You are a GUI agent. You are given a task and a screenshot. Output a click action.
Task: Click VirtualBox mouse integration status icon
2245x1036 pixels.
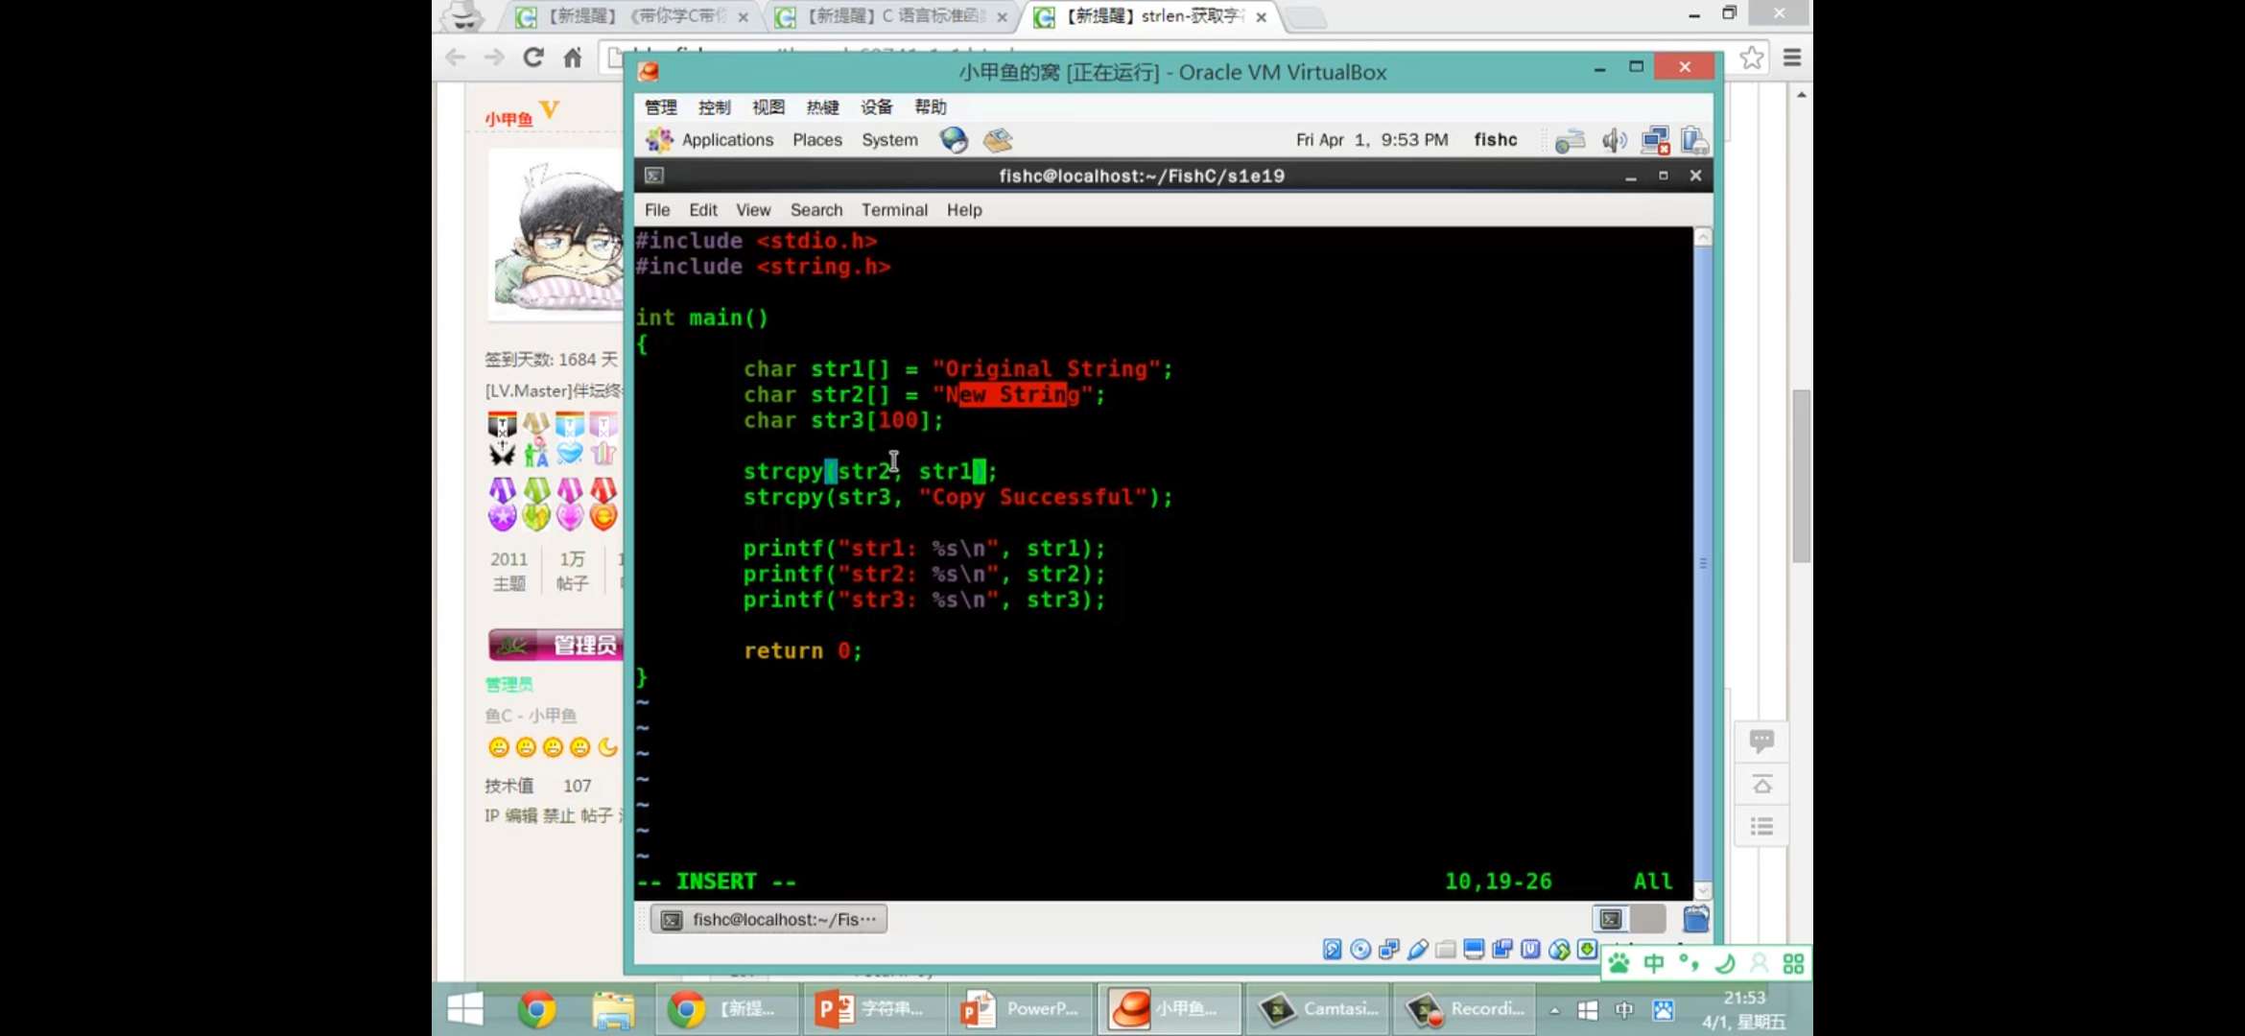pos(1559,950)
